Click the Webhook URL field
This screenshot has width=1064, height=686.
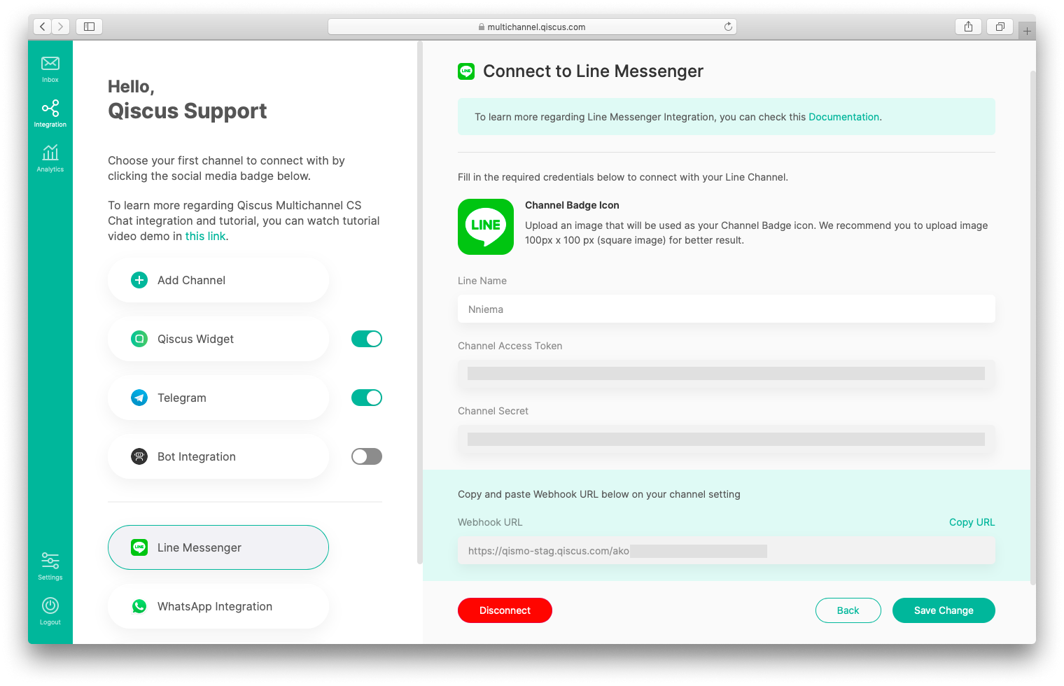point(727,550)
